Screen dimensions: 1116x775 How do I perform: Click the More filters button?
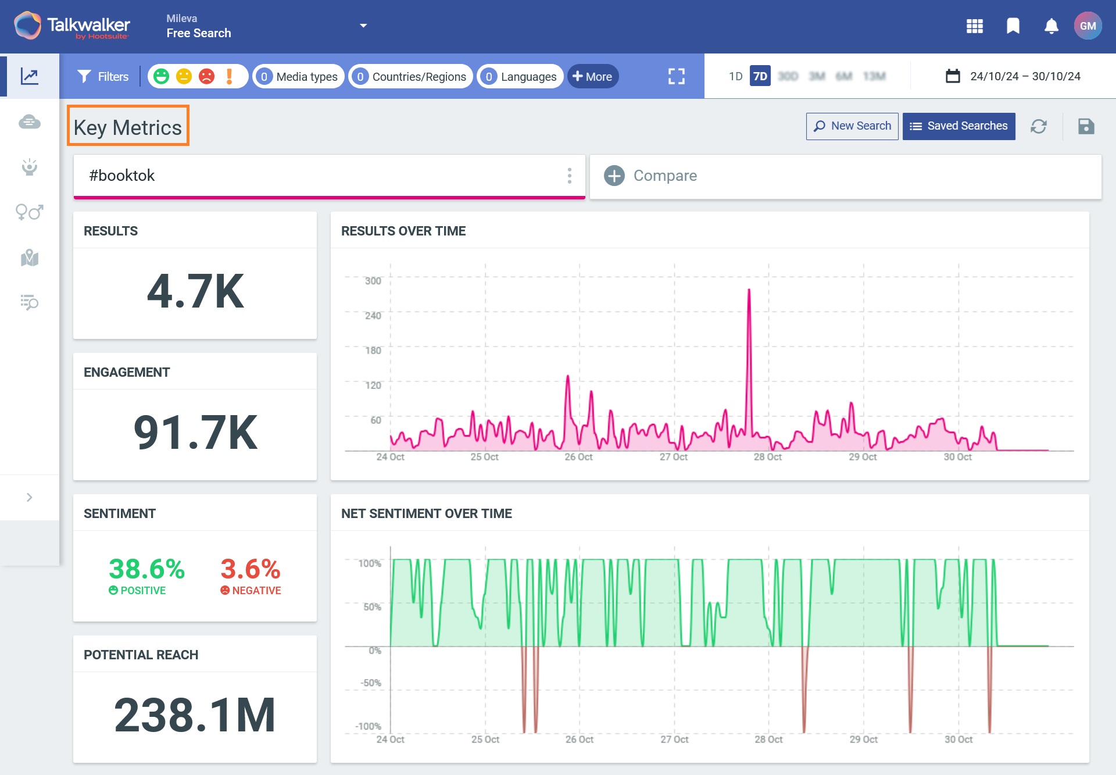[x=593, y=76]
